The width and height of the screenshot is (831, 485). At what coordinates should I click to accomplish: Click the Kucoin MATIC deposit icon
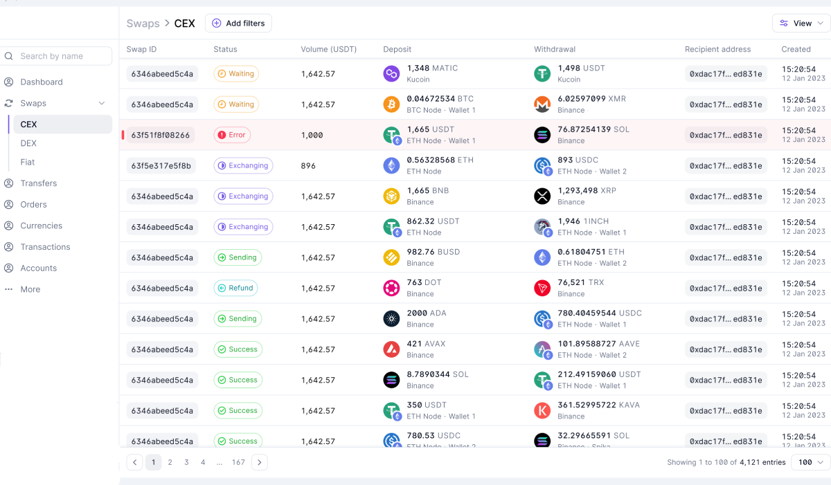point(392,73)
